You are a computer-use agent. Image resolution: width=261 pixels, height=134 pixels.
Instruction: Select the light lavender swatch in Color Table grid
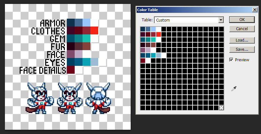click(x=148, y=50)
